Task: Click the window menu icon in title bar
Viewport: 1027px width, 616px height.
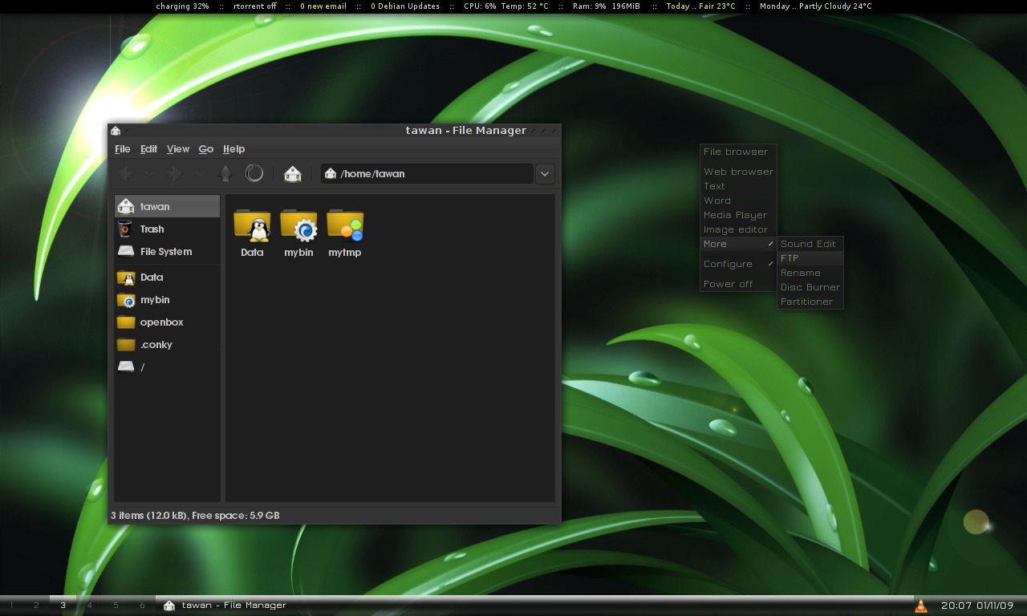Action: tap(116, 131)
